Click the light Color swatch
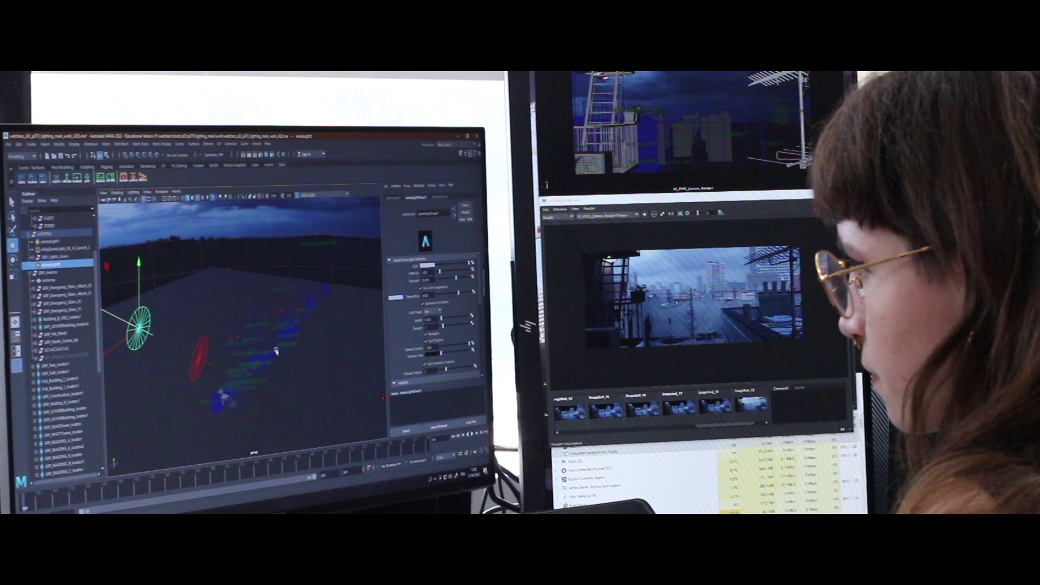Viewport: 1040px width, 585px height. [x=427, y=265]
